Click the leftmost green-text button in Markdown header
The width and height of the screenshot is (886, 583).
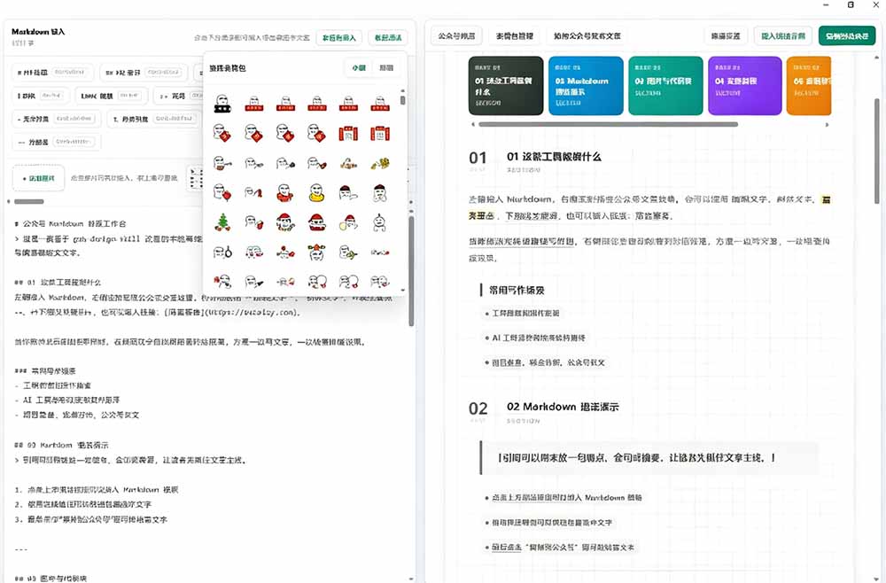[339, 38]
